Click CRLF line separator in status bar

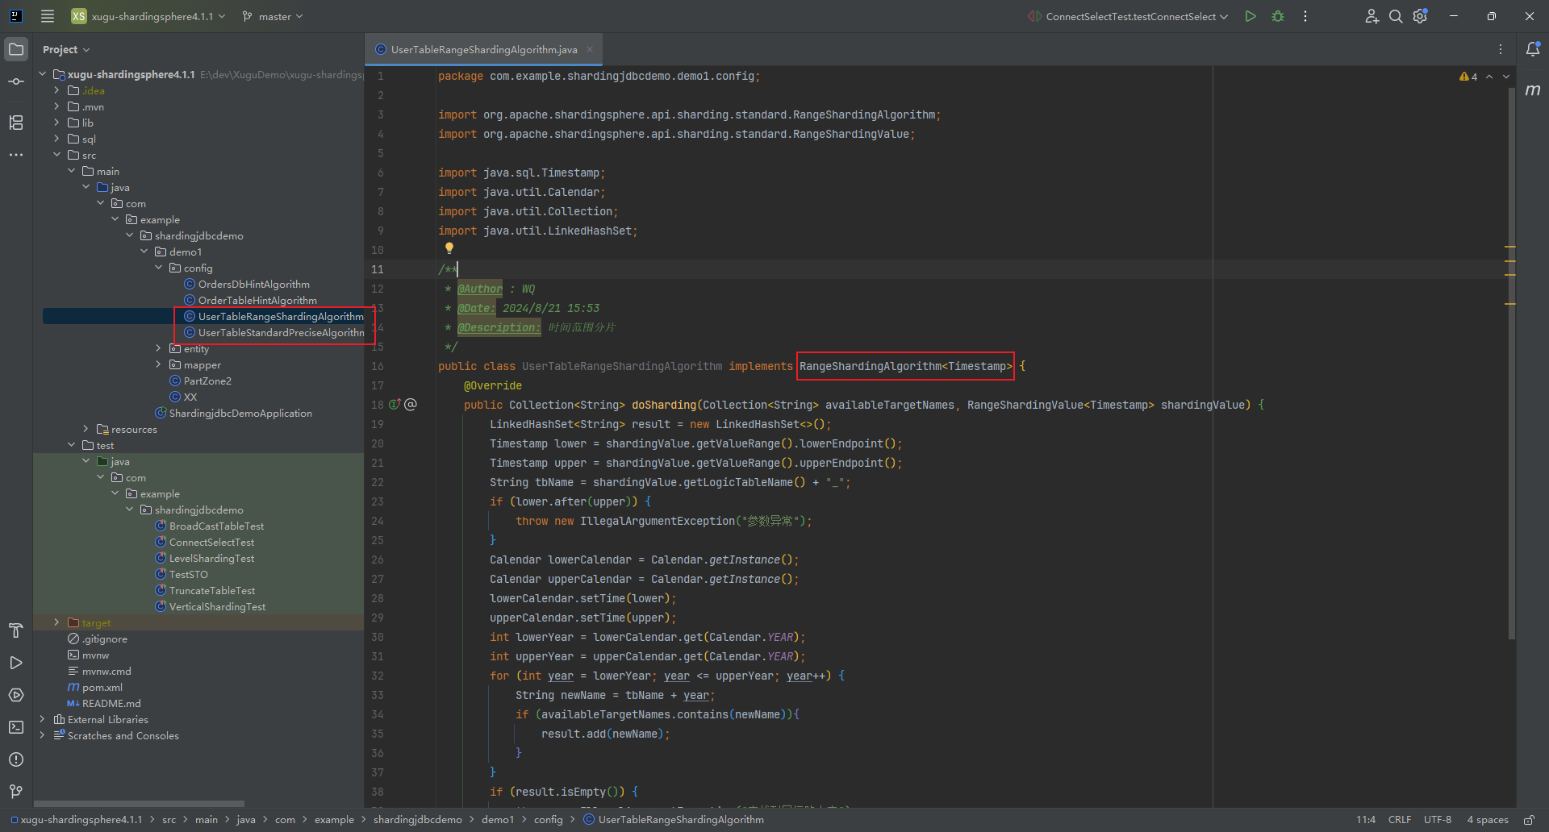pyautogui.click(x=1399, y=820)
